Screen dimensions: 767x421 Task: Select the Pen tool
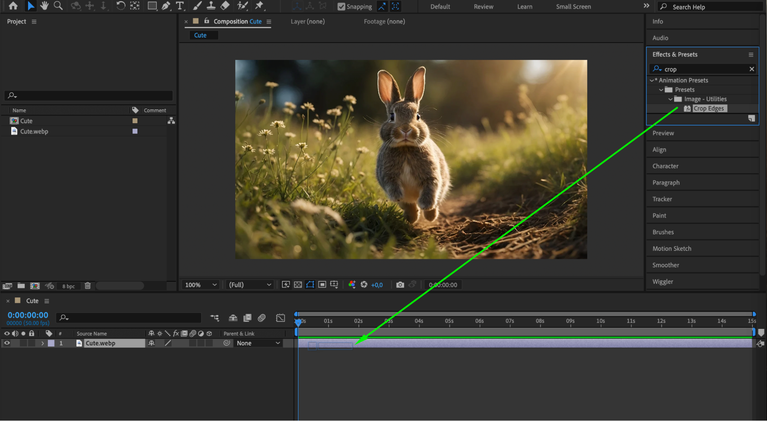point(166,6)
